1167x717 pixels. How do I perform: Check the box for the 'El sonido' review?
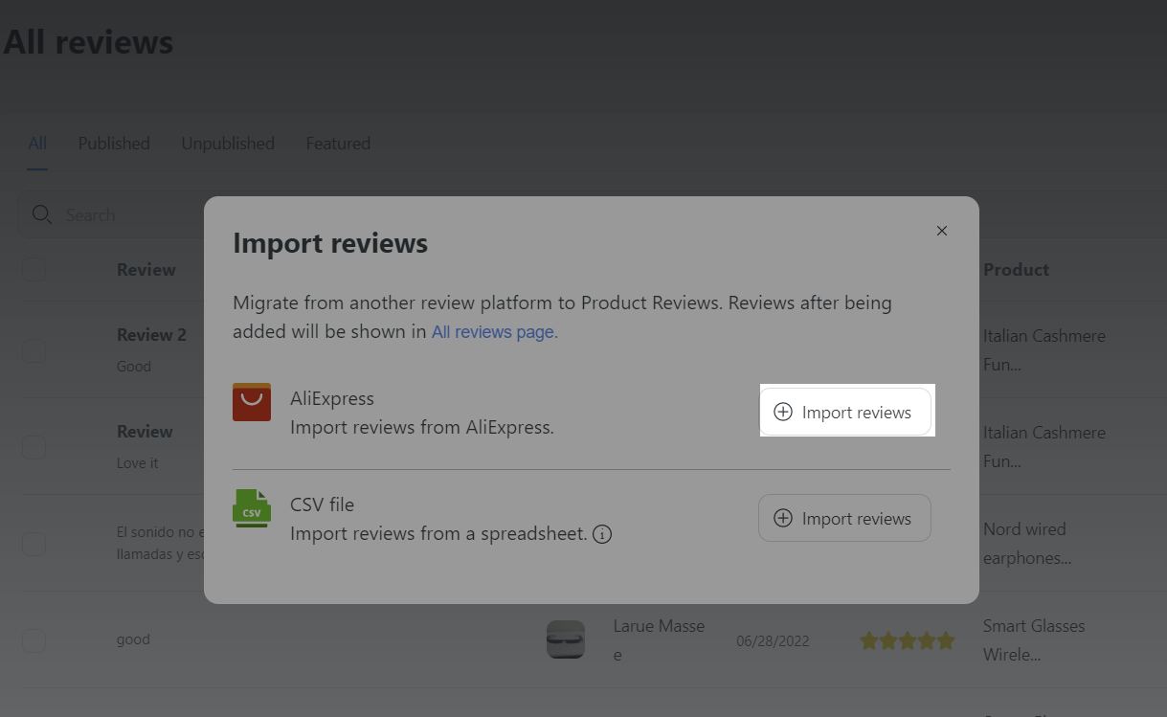coord(34,544)
